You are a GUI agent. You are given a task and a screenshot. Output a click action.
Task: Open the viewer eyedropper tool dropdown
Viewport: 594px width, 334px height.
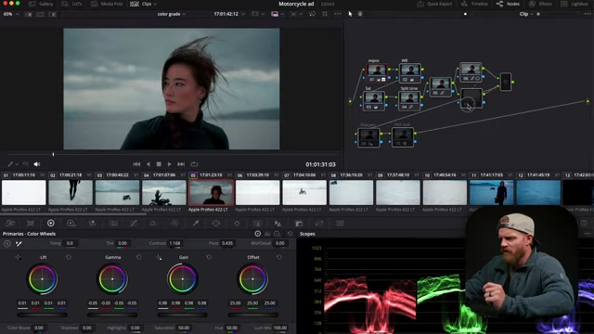pos(12,164)
